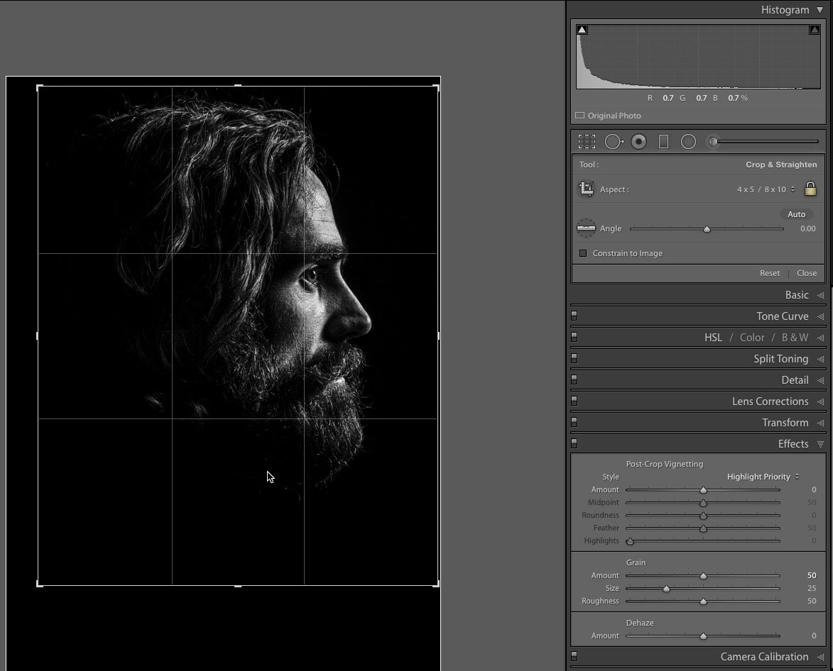Select the Spot Removal tool
The image size is (833, 671).
click(613, 142)
